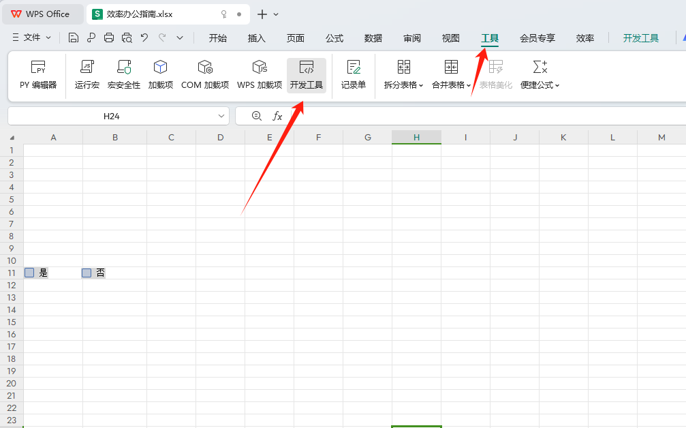
Task: Click the 运行宏 icon
Action: [x=87, y=67]
